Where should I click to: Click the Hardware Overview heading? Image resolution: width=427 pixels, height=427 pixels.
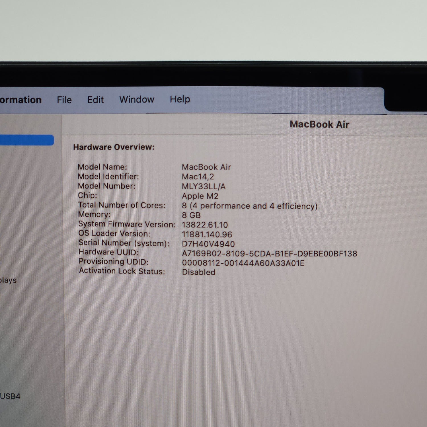(x=114, y=147)
